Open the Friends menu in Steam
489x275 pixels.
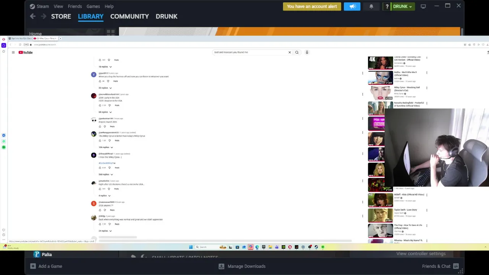coord(75,6)
